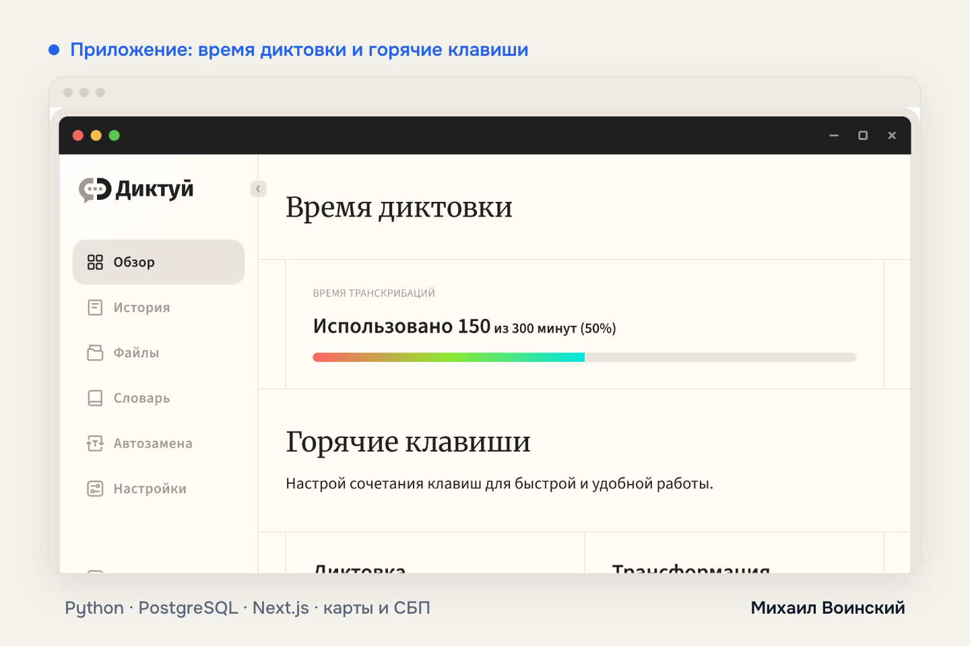Click the Время диктовки heading
The height and width of the screenshot is (646, 970).
point(399,207)
